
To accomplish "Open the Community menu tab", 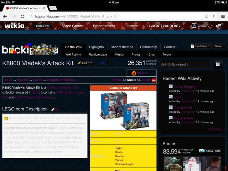I will click(148, 47).
